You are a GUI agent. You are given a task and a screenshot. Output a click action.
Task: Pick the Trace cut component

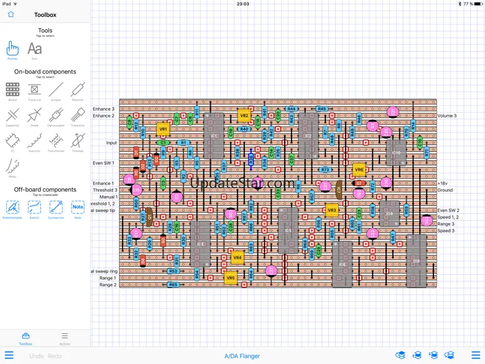(x=34, y=91)
